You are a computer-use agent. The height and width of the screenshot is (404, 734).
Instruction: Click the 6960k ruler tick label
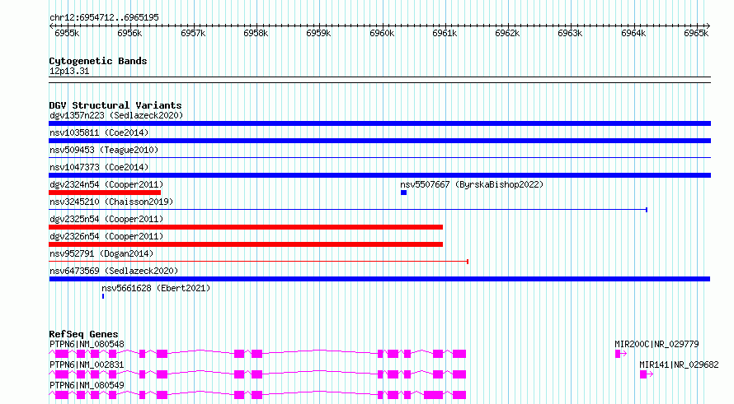pos(382,33)
